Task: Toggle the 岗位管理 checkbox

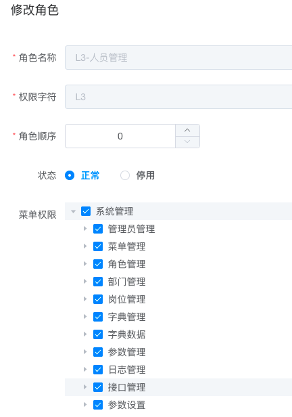Action: click(x=98, y=299)
